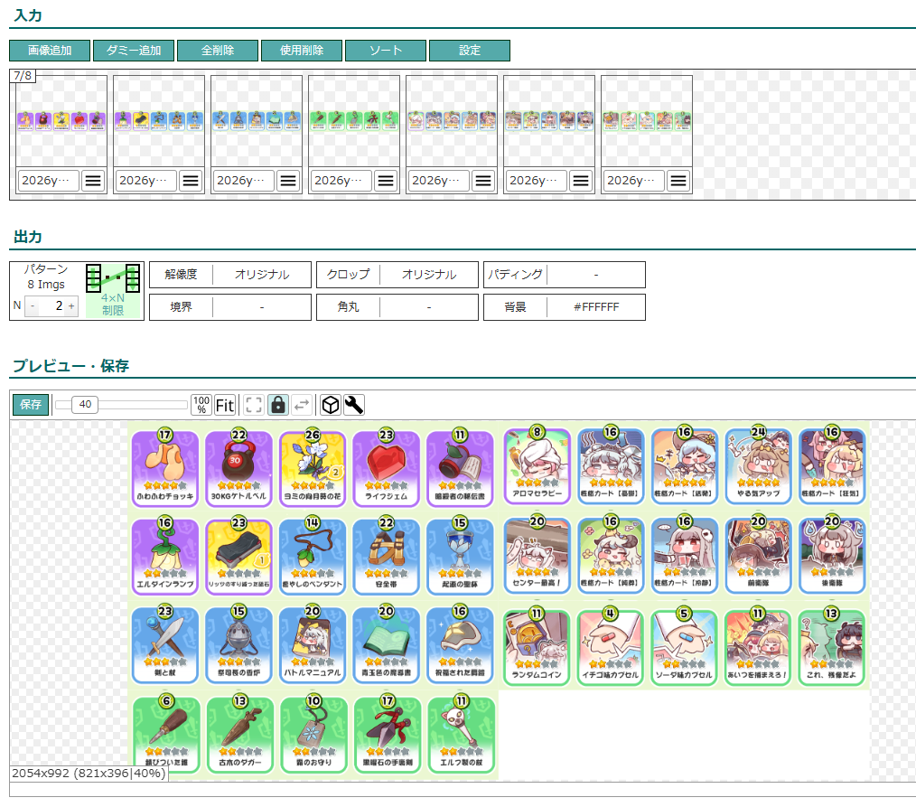Open the 設定 settings button
Screen dimensions: 916x807
click(x=470, y=51)
